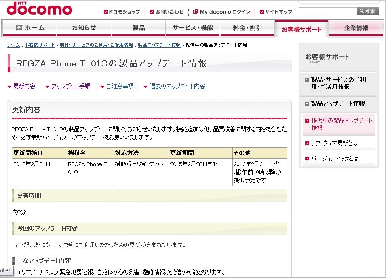386x278 pixels.
Task: Open My docomo ログイン link
Action: click(225, 12)
